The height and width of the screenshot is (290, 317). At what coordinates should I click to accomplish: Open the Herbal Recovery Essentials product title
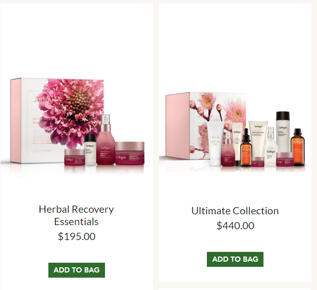[x=76, y=215]
